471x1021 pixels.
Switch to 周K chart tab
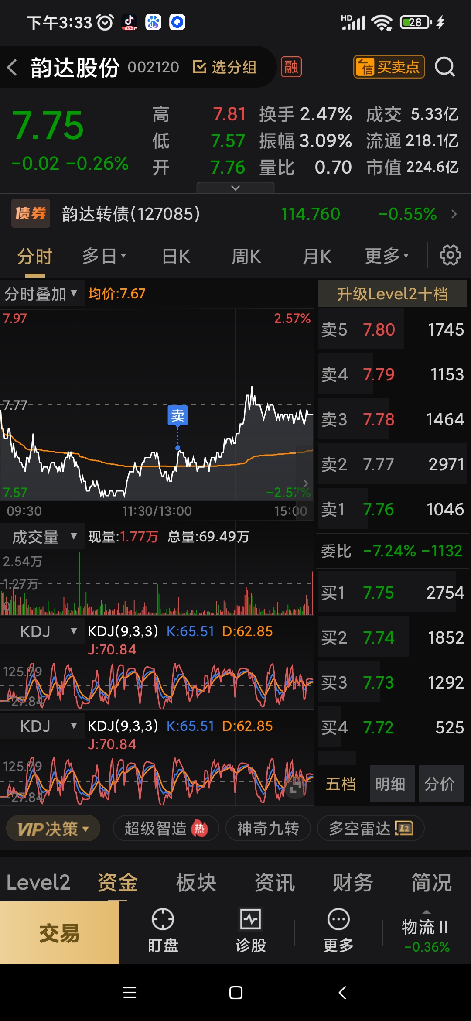click(246, 256)
